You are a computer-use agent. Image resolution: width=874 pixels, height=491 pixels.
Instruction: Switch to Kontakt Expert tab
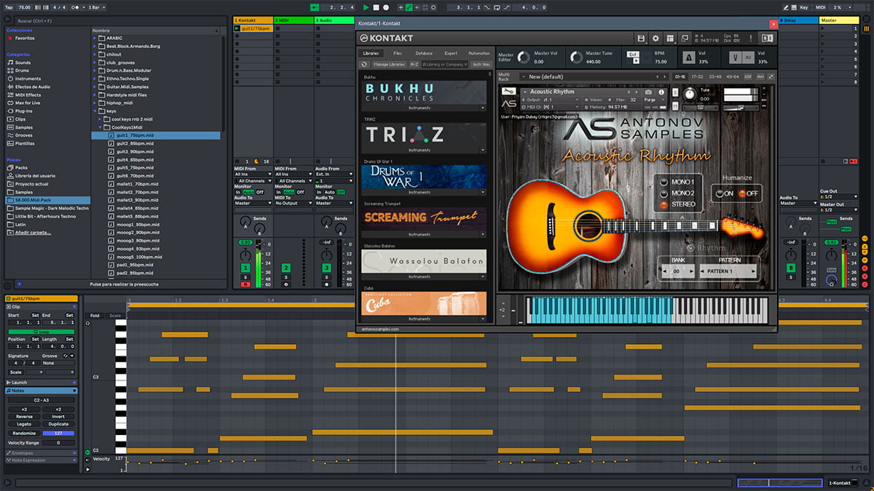(x=451, y=53)
